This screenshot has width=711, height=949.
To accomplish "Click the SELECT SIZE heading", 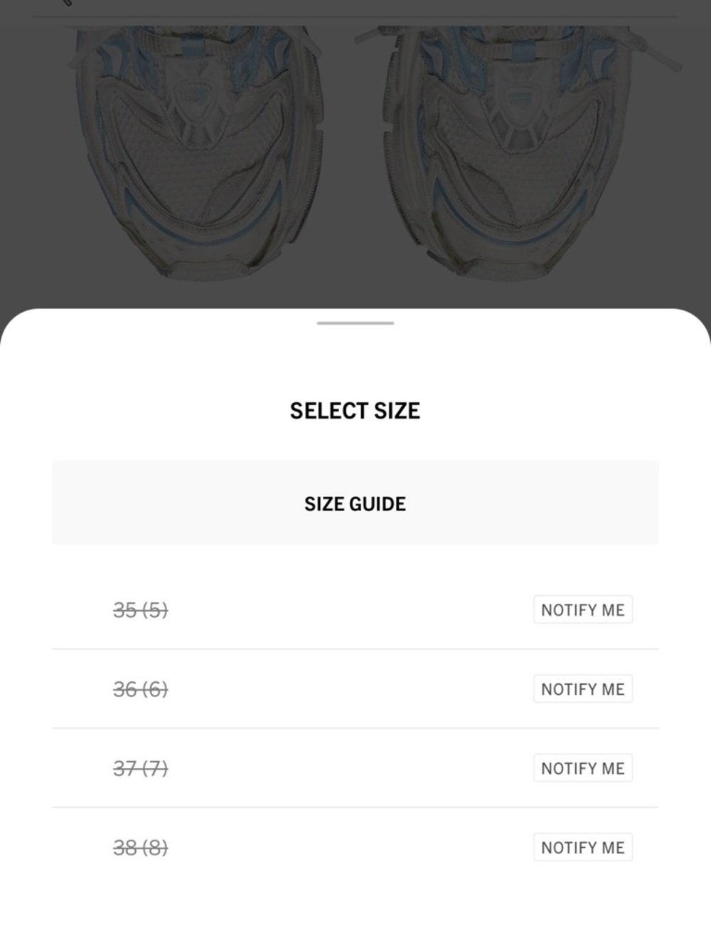I will (355, 411).
